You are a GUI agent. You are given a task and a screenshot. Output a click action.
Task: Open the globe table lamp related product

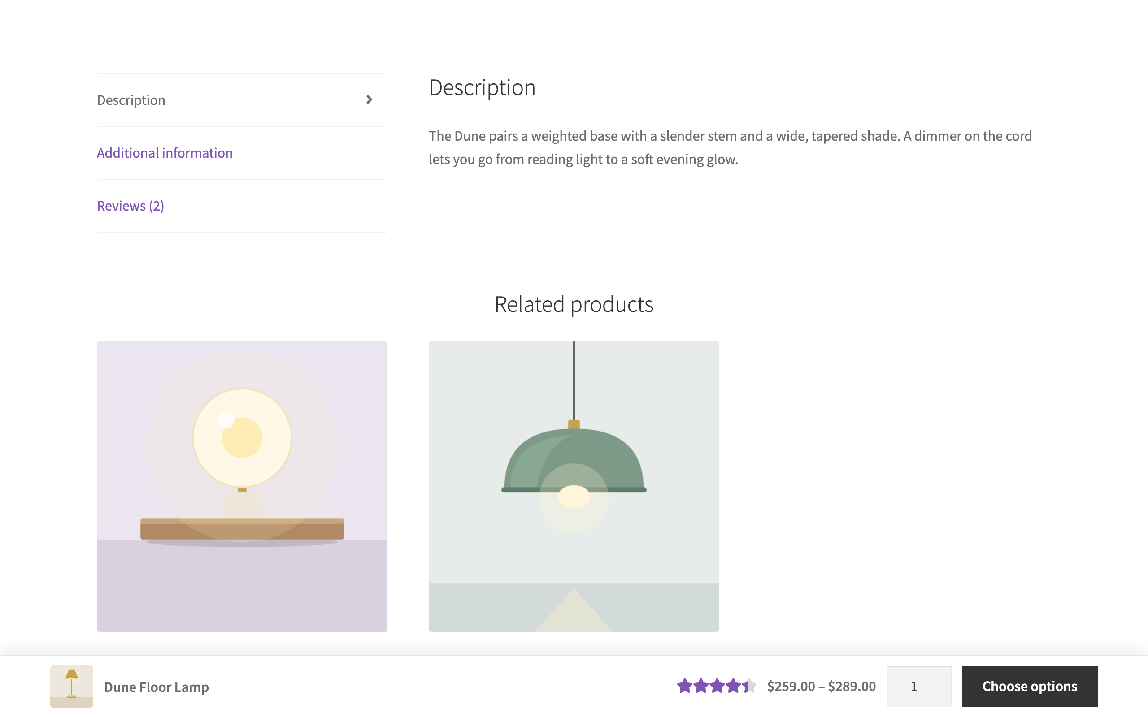tap(242, 486)
